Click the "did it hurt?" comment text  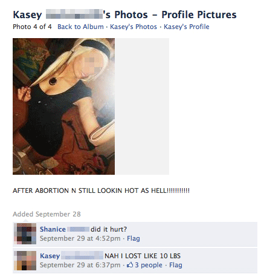109,229
